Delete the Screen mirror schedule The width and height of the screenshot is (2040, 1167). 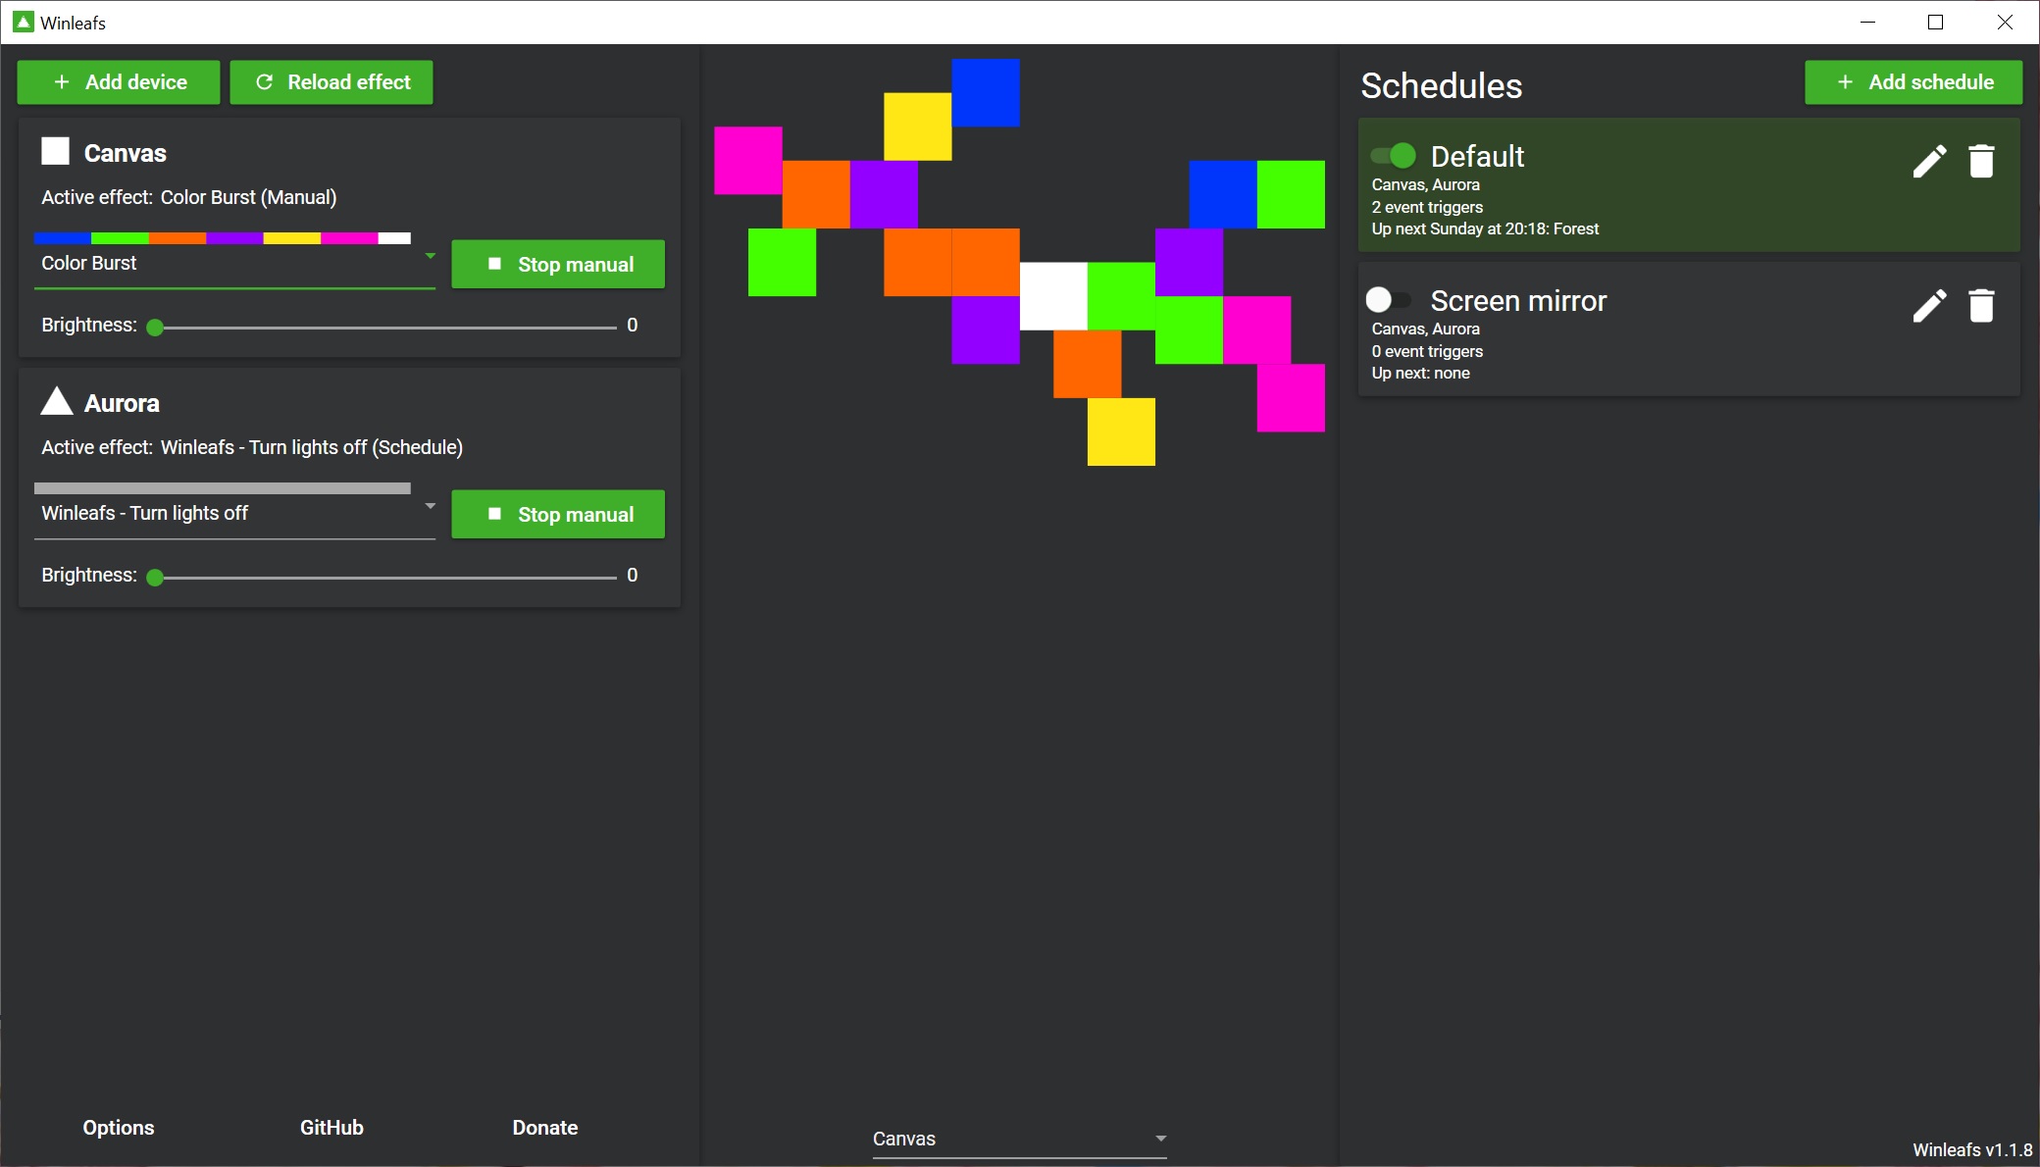(x=1981, y=306)
